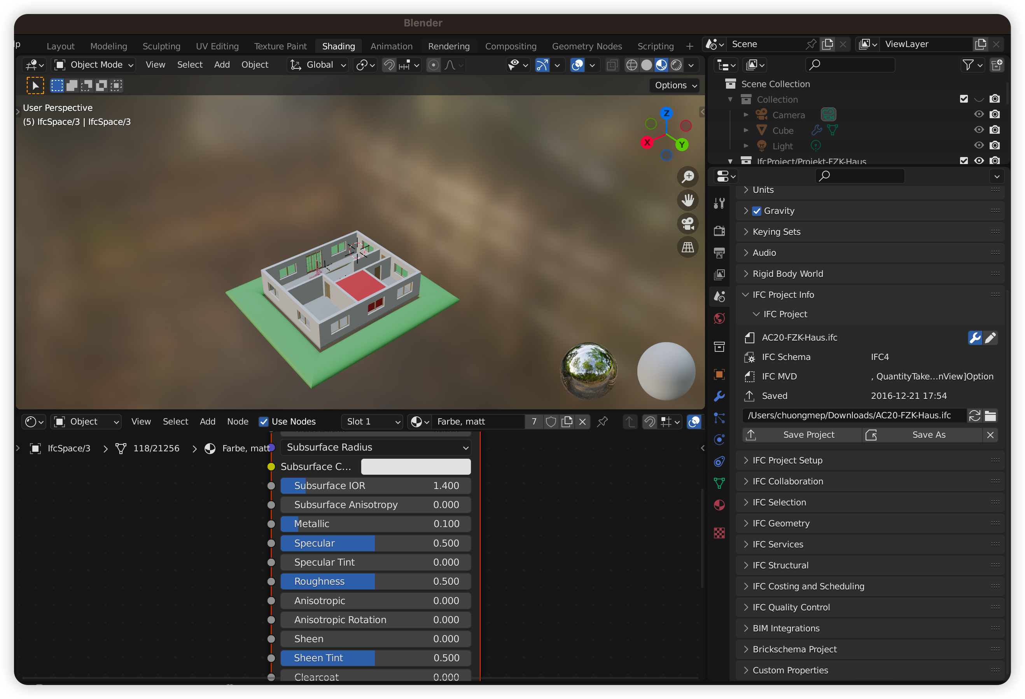The image size is (1025, 699).
Task: Click the folder icon beside IFC file path
Action: tap(990, 416)
